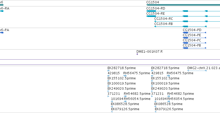
Task: Select the CG1504-RE transcript glyph
Action: coord(183,16)
